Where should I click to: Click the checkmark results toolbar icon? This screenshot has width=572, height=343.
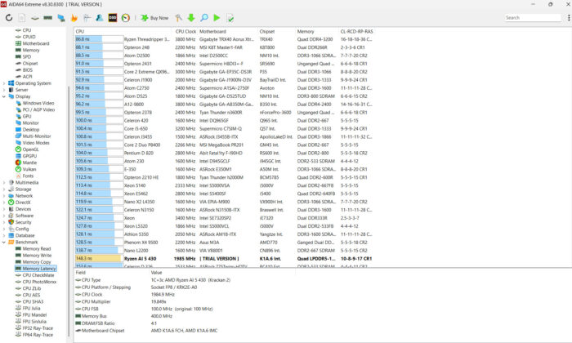[x=230, y=17]
